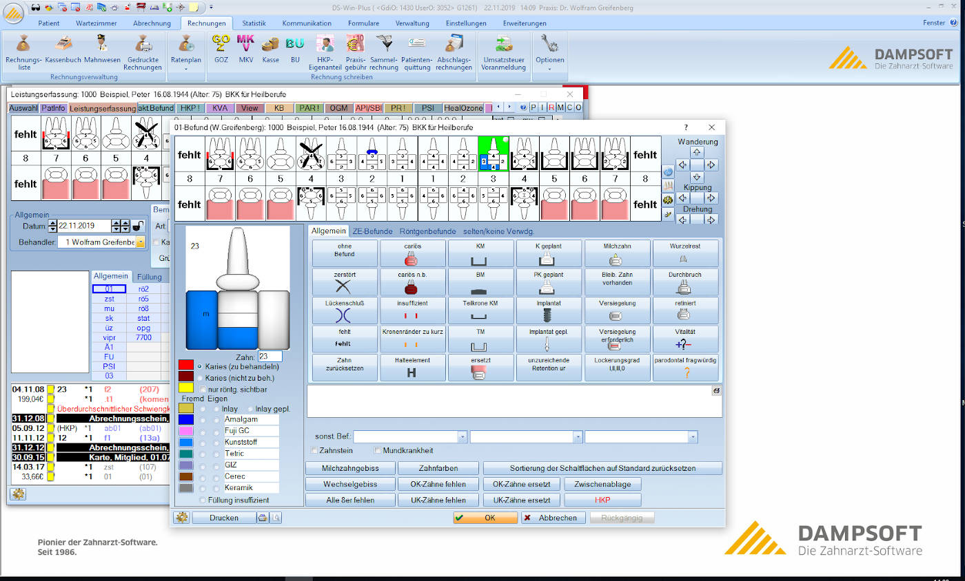Select Eigen radio for Amalgam
965x581 pixels.
pos(215,420)
